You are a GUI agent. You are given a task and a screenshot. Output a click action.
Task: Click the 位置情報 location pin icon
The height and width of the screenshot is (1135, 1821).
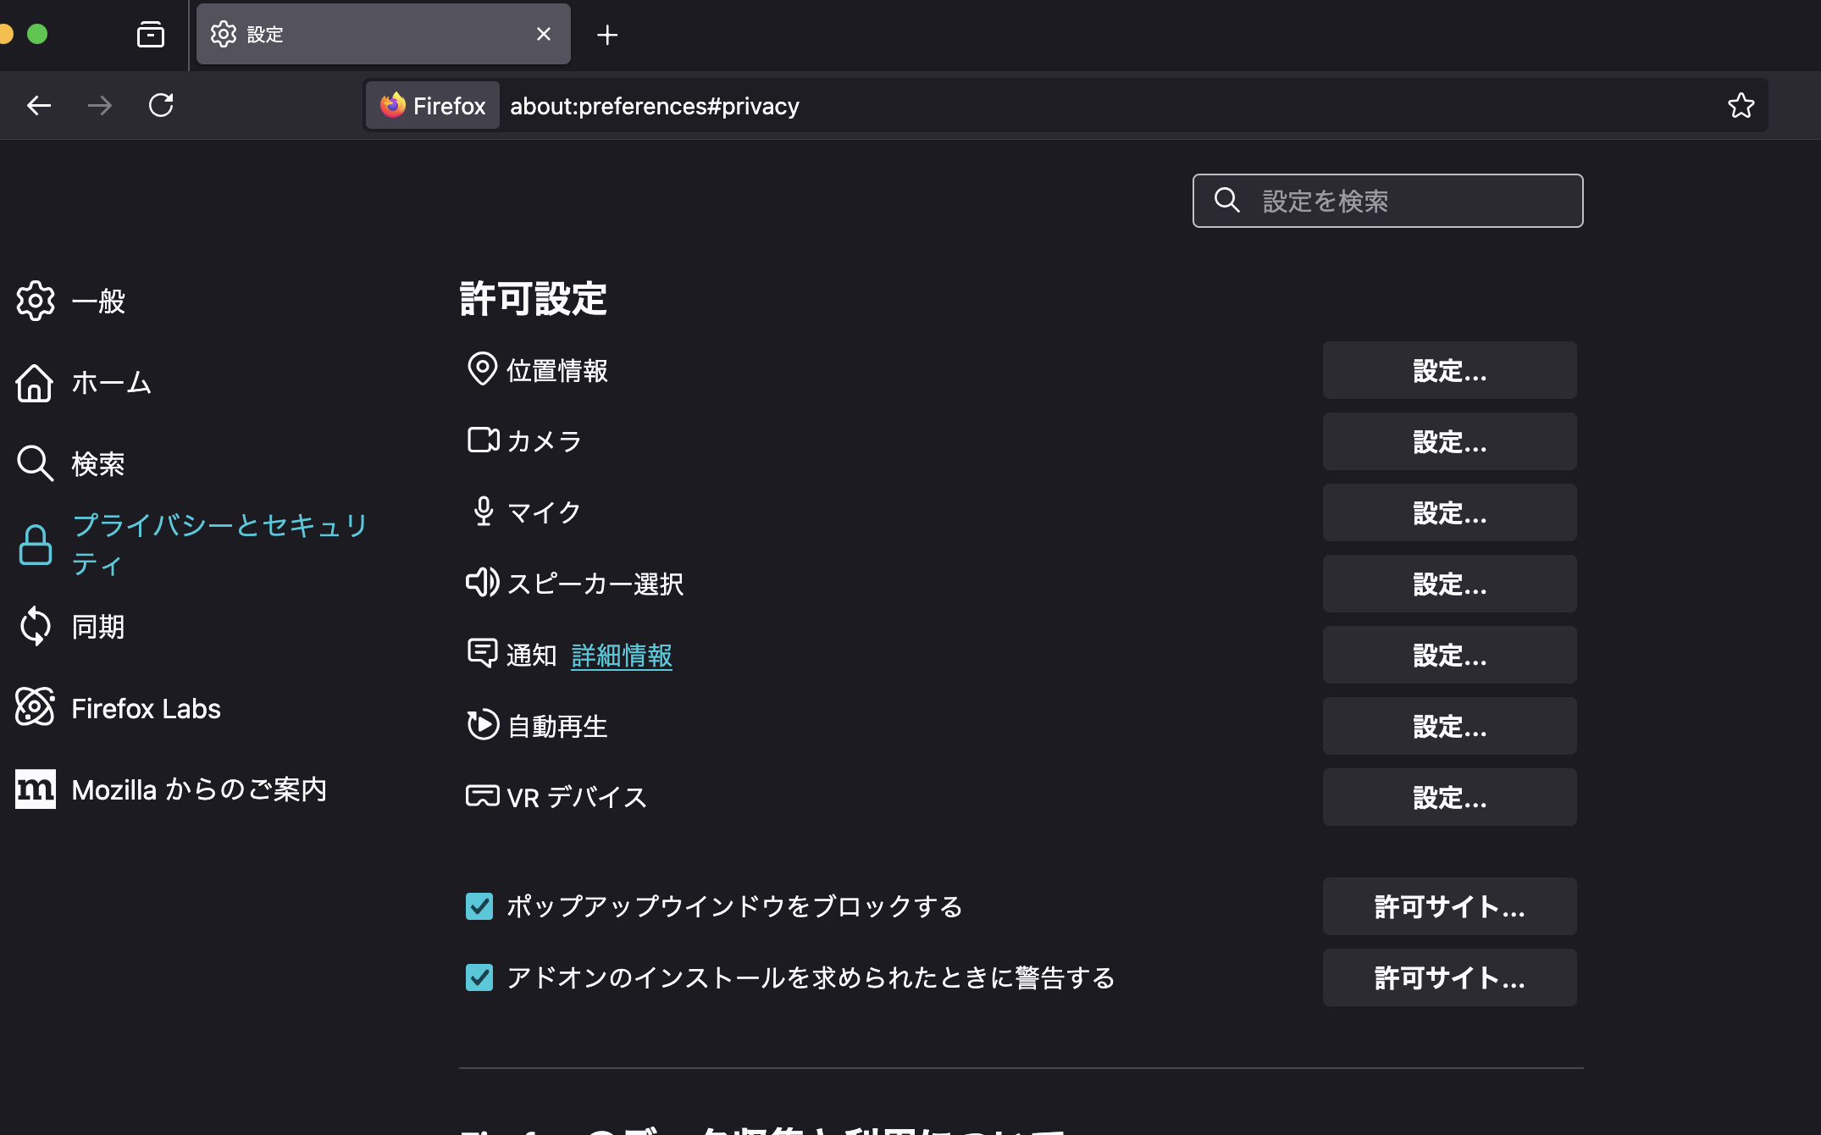click(x=483, y=369)
